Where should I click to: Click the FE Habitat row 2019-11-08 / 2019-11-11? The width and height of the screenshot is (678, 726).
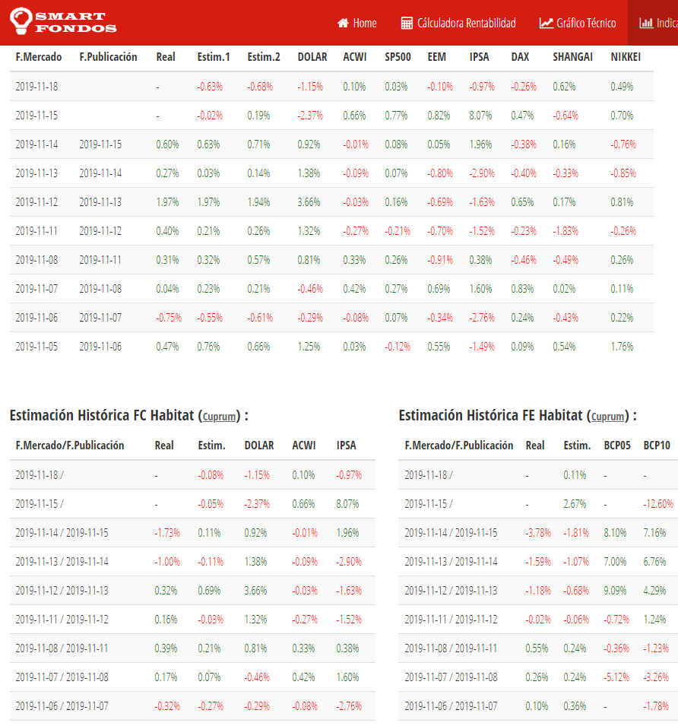pos(538,648)
